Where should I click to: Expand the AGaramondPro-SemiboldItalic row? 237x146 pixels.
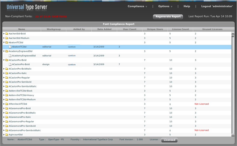tap(4, 130)
